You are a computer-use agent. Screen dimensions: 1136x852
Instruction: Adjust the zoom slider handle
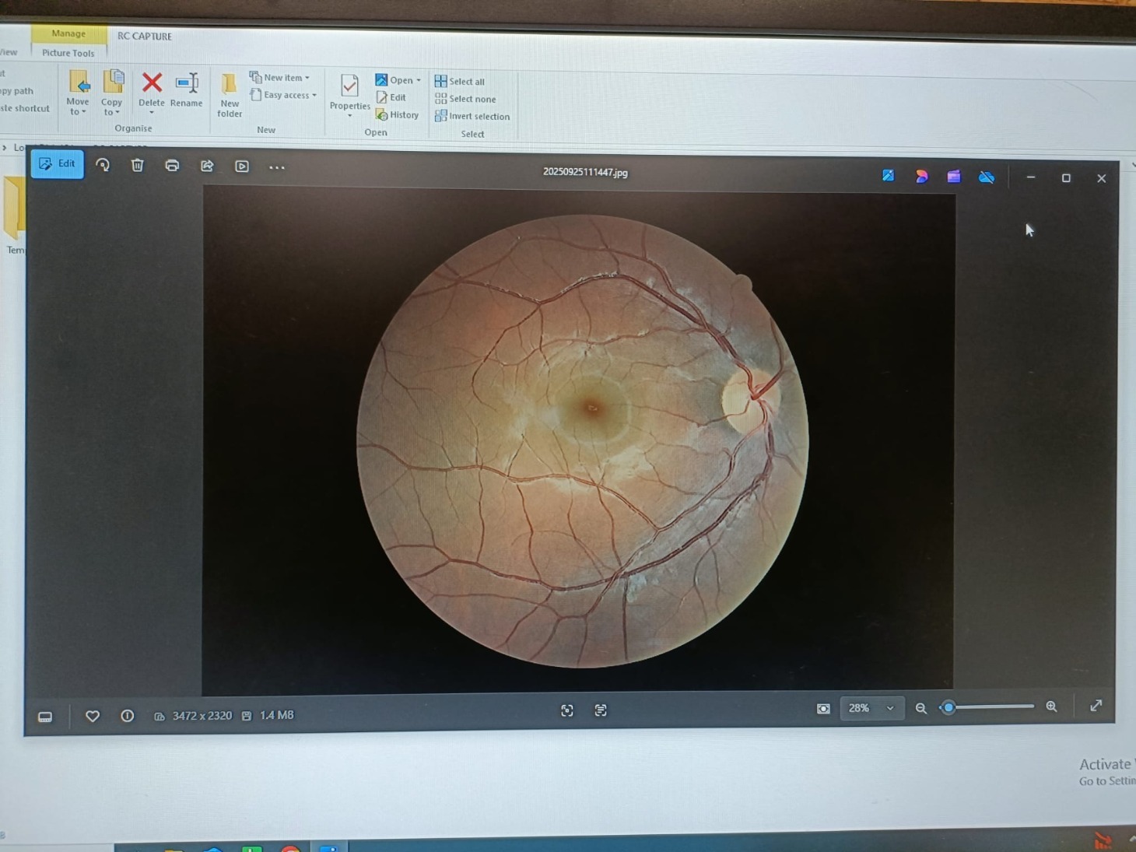pos(948,707)
